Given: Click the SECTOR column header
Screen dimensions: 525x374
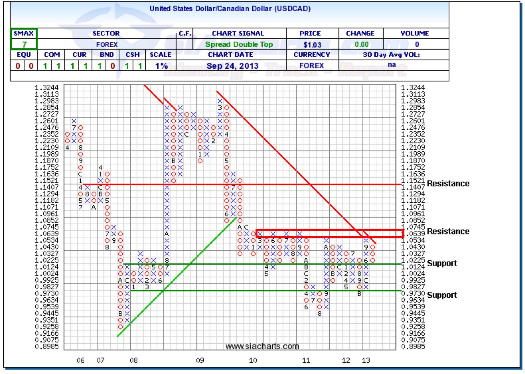Looking at the screenshot, I should point(106,34).
